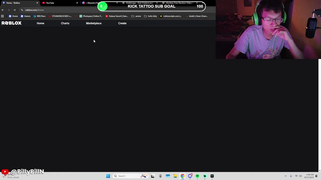Screen dimensions: 321x180
Task: Click the microphone icon in system tray
Action: pos(291,176)
